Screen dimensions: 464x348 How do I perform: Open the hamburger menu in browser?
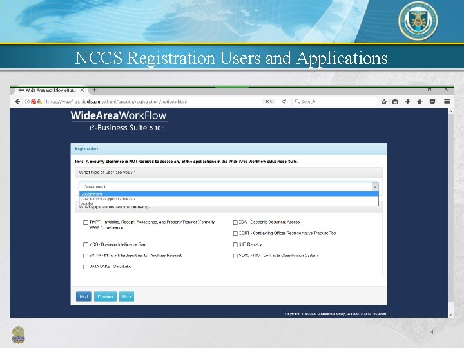(x=447, y=102)
